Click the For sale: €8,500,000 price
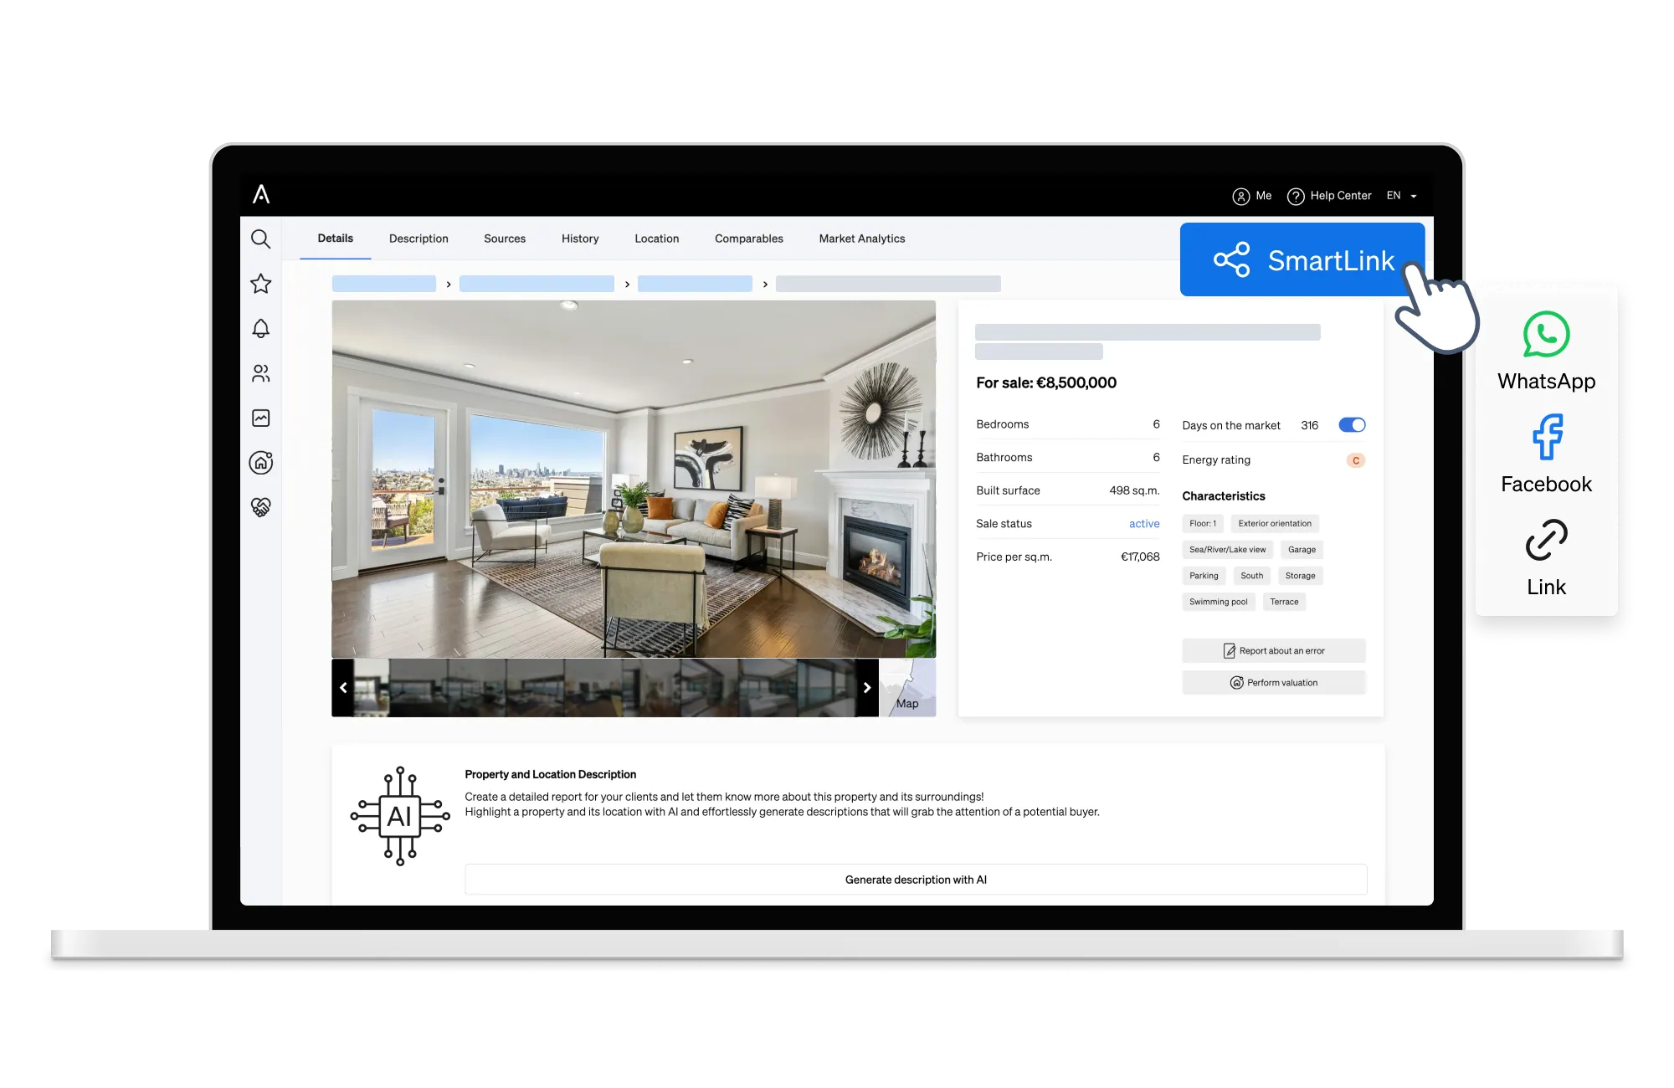This screenshot has width=1674, height=1088. [1046, 382]
